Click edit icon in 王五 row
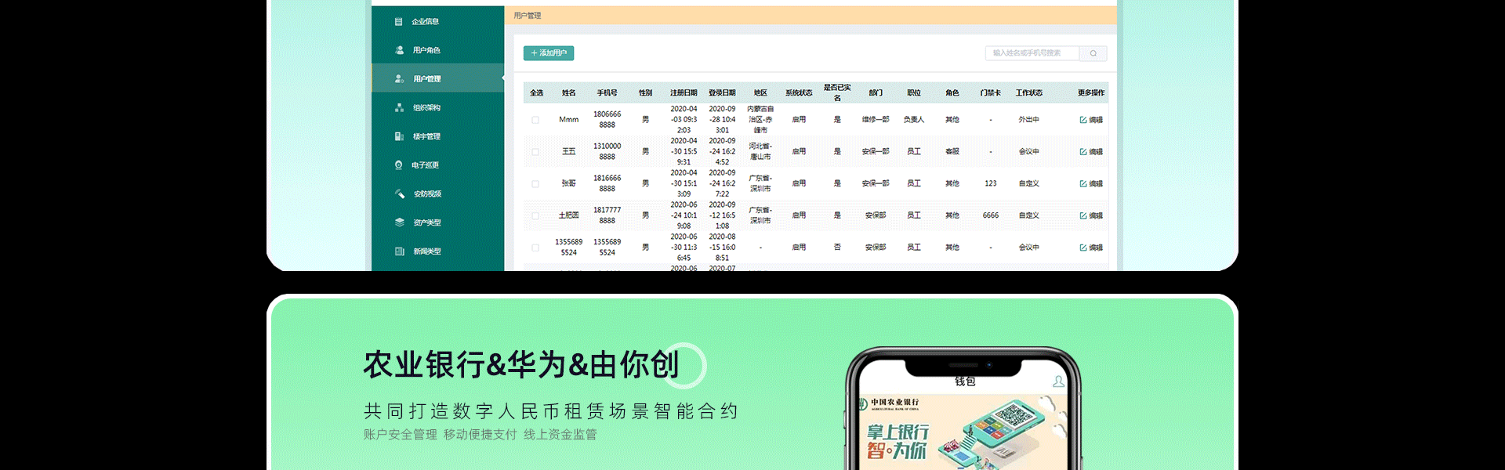 coord(1083,152)
